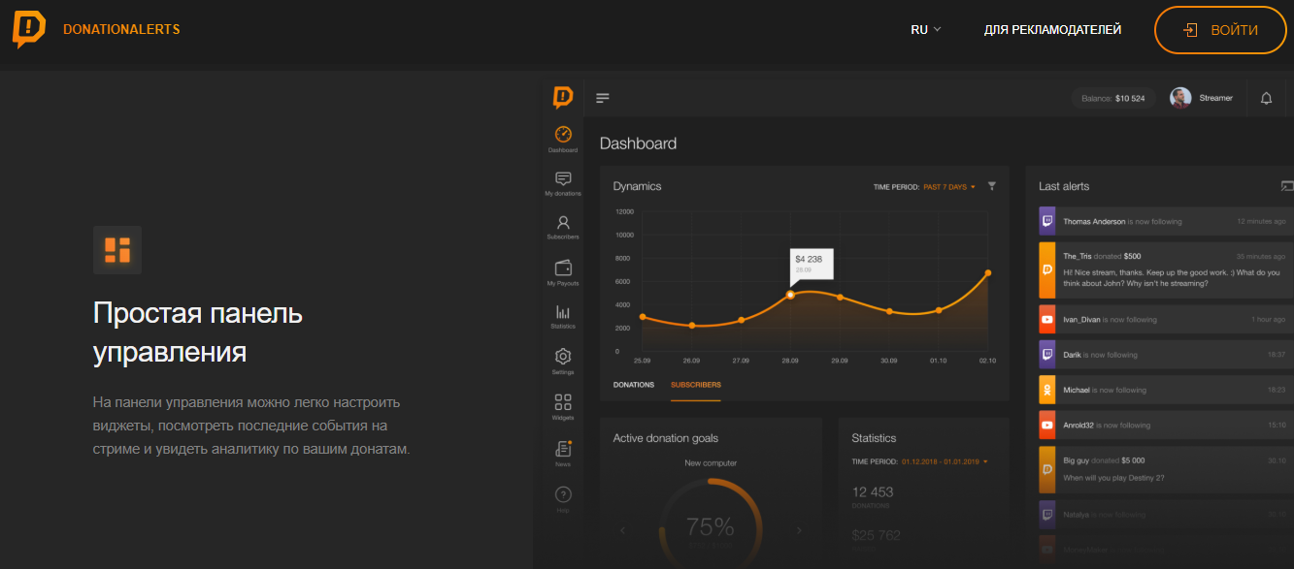The width and height of the screenshot is (1294, 569).
Task: Expand the PAST 7 DAYS time period dropdown
Action: 949,186
